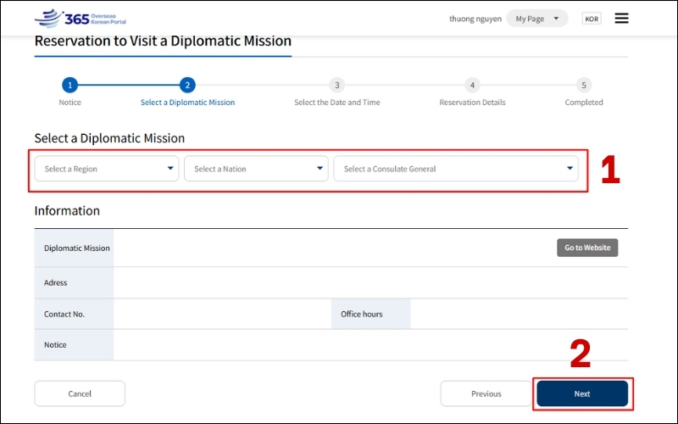Click the thuong nguyen username
Image resolution: width=678 pixels, height=424 pixels.
click(475, 19)
